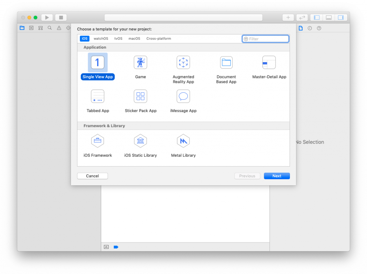
Task: Select the Master-Detail App template
Action: point(269,67)
